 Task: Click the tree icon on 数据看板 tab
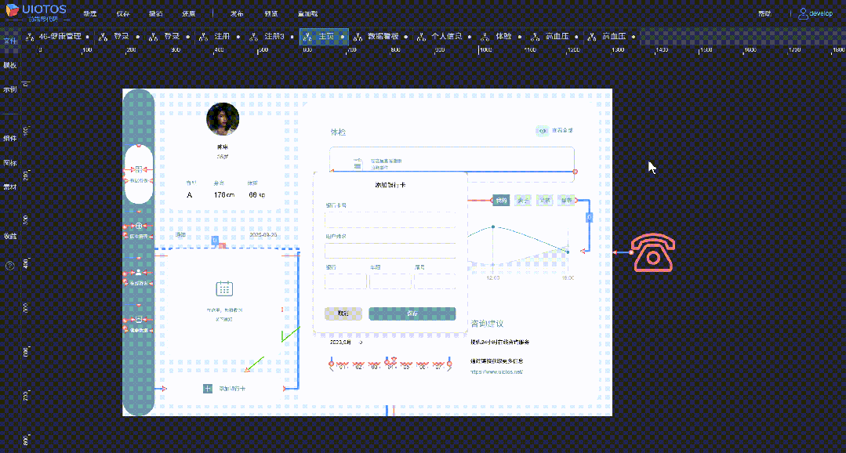[358, 37]
